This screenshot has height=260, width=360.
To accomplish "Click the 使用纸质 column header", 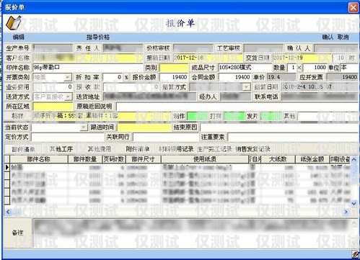I will 205,159.
